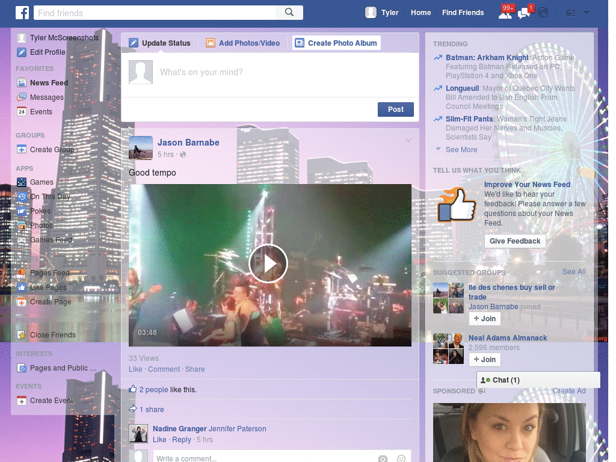Image resolution: width=616 pixels, height=462 pixels.
Task: Click Create Page icon in sidebar
Action: [x=22, y=302]
